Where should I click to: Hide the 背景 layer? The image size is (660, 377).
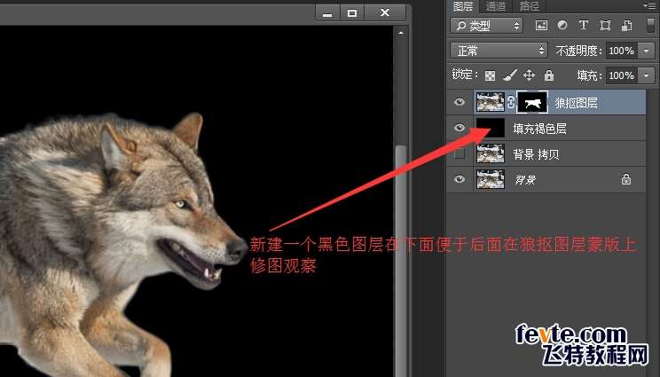pos(460,179)
